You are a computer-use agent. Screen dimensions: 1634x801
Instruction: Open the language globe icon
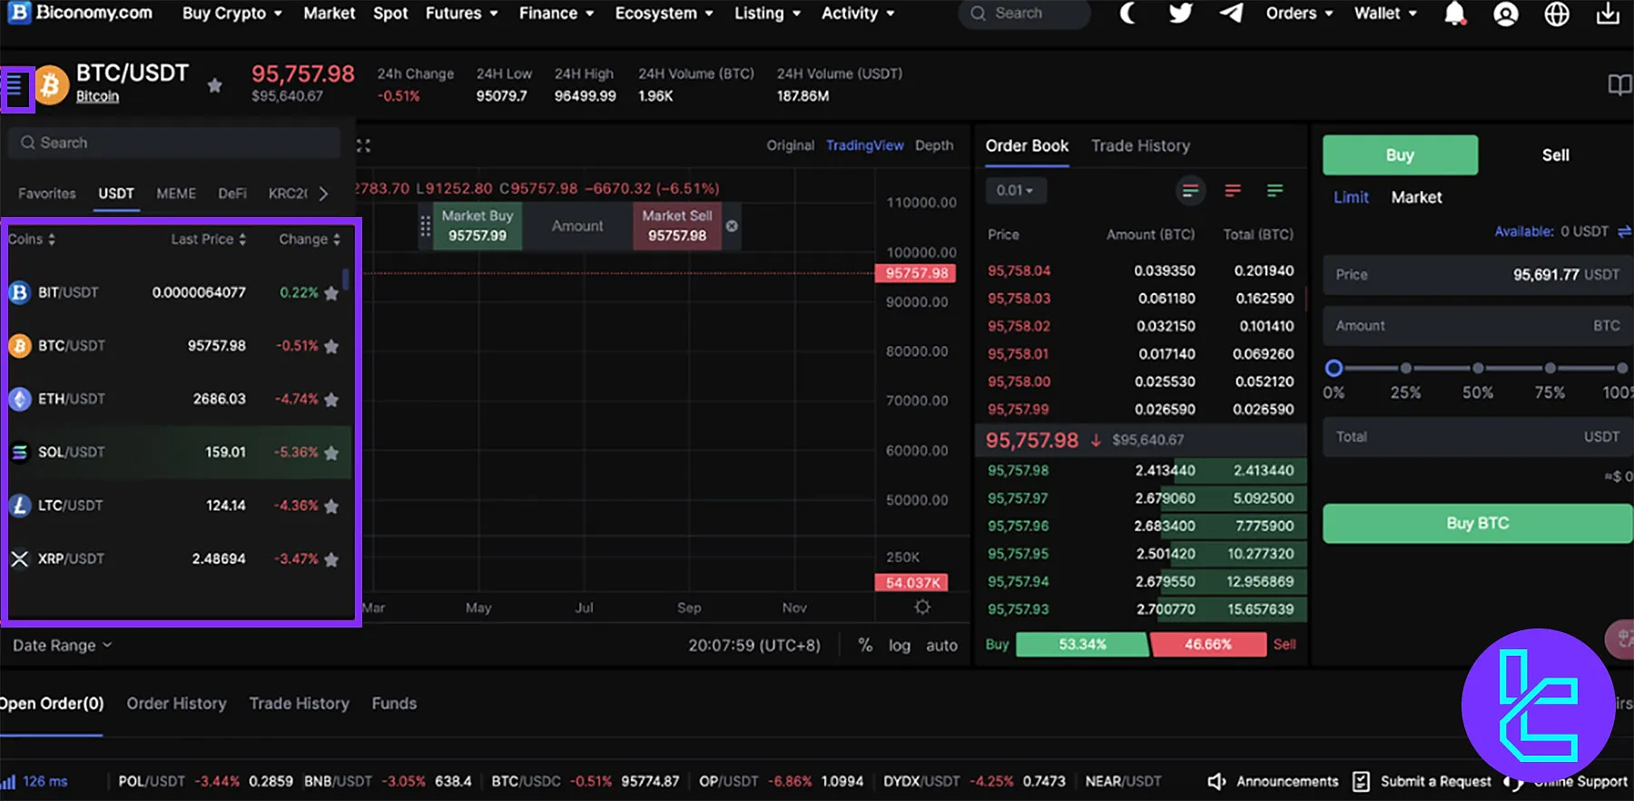click(x=1557, y=15)
